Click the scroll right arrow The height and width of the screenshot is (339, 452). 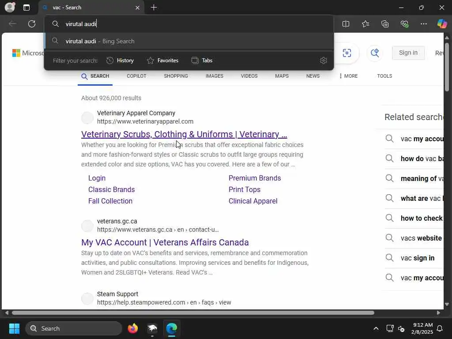438,313
